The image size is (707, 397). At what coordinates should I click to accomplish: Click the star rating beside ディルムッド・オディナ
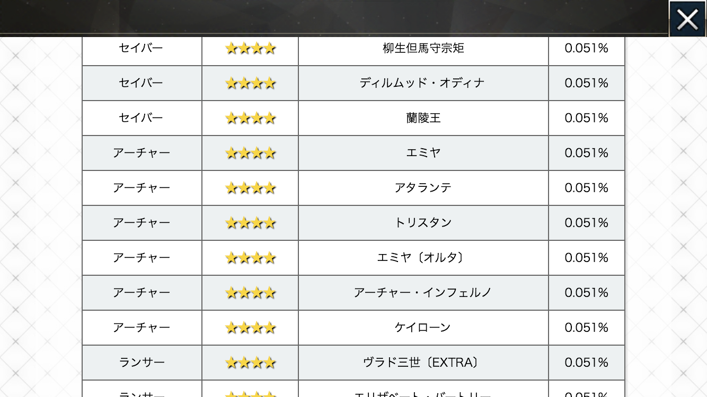pyautogui.click(x=250, y=83)
